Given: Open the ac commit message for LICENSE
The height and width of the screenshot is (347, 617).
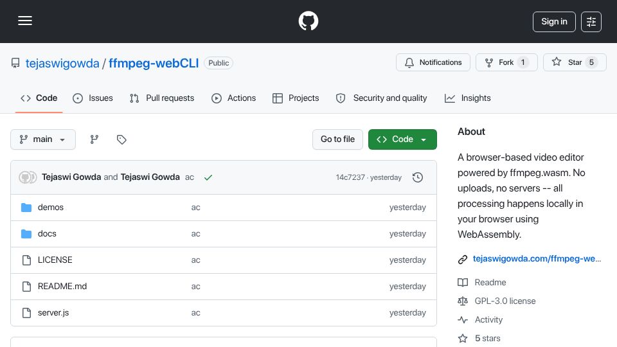Looking at the screenshot, I should (195, 260).
